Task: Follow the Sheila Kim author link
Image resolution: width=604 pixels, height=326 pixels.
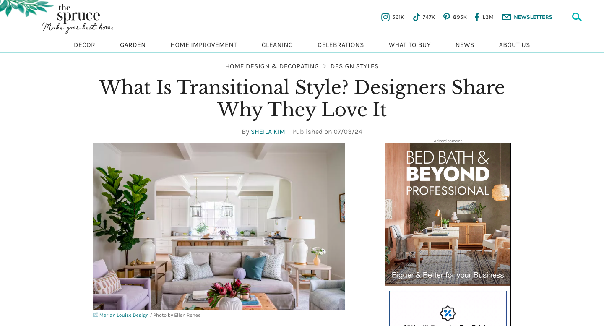Action: pyautogui.click(x=268, y=132)
